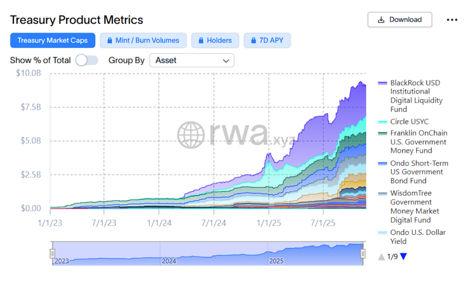Image resolution: width=470 pixels, height=291 pixels.
Task: Click the lock icon on Holders tab
Action: click(x=200, y=40)
